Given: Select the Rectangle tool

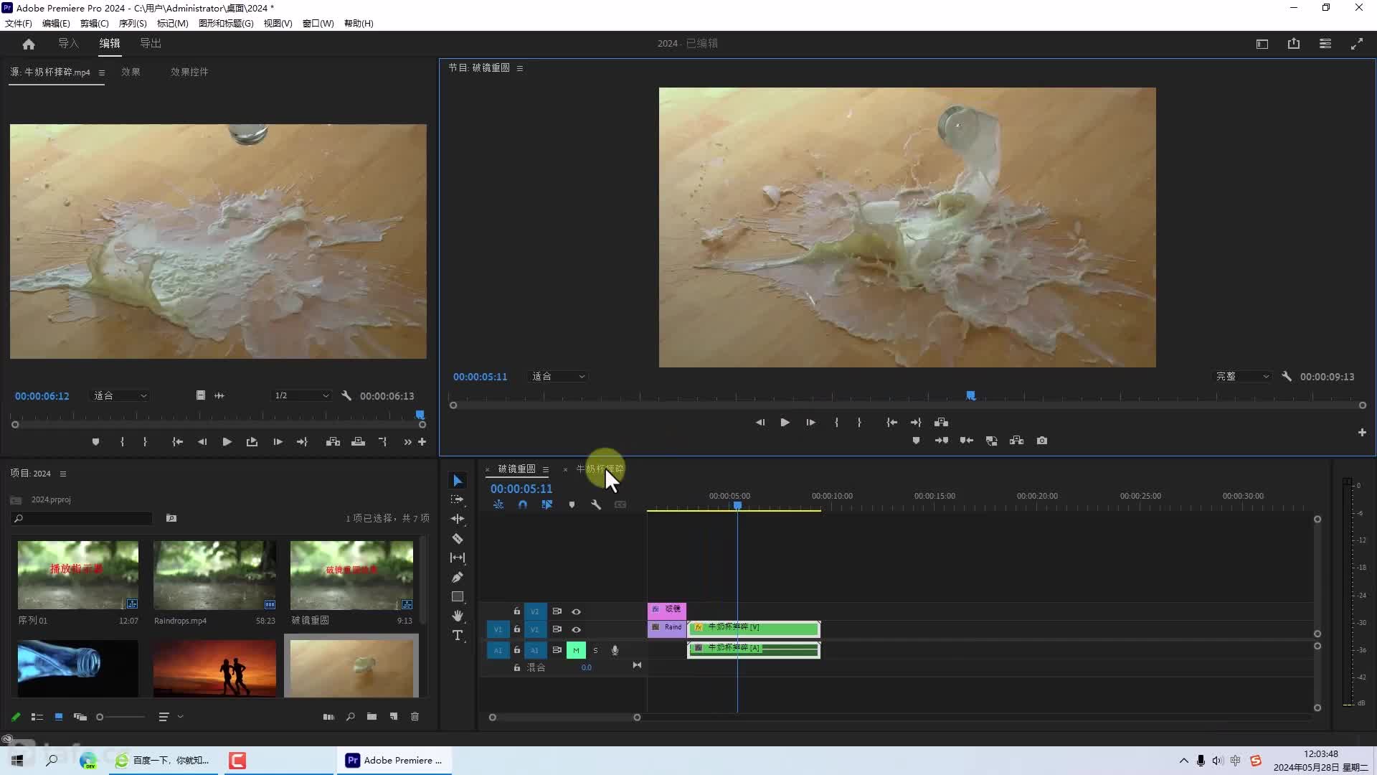Looking at the screenshot, I should coord(458,596).
